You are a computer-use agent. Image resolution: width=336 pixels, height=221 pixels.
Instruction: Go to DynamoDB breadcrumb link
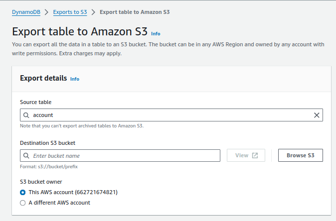coord(26,12)
